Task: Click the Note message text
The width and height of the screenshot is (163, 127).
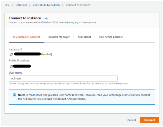Action: 84,97
